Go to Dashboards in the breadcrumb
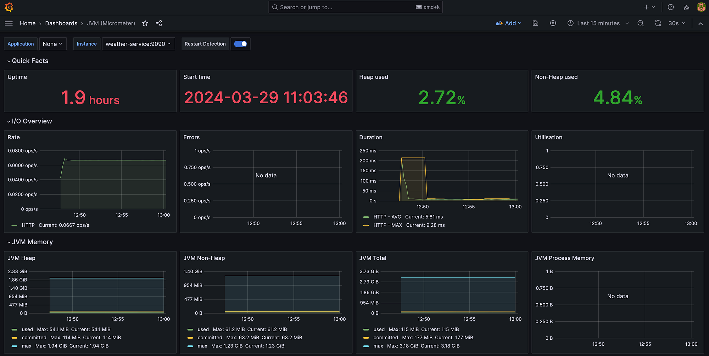 click(x=61, y=23)
